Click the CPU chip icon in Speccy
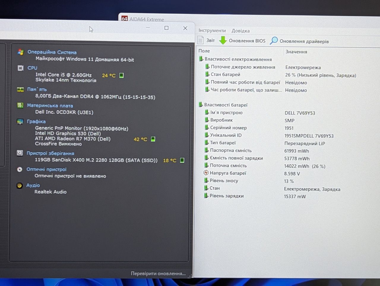 20,68
